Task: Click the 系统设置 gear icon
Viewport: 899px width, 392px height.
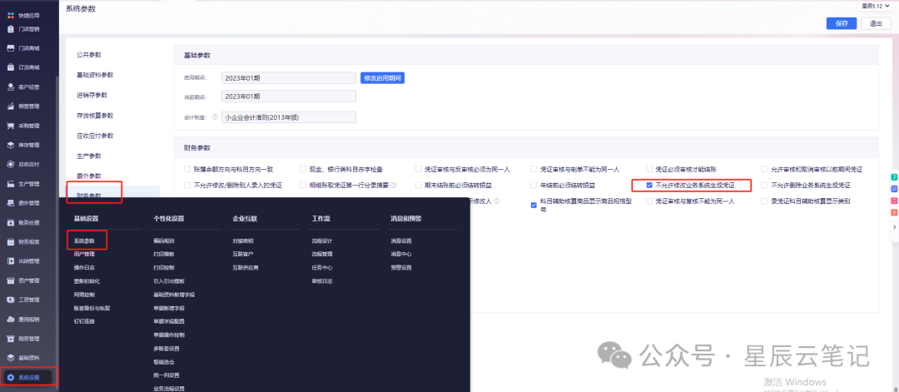Action: 11,378
